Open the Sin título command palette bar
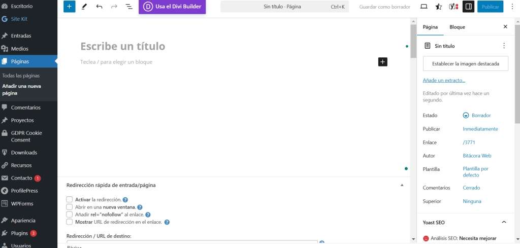 (284, 7)
